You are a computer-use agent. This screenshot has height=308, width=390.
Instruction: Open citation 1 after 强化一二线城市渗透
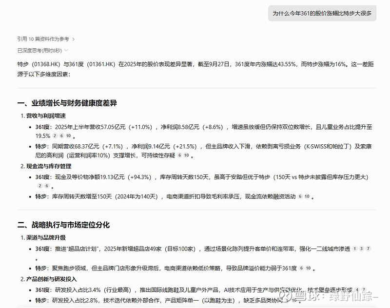coord(355,249)
